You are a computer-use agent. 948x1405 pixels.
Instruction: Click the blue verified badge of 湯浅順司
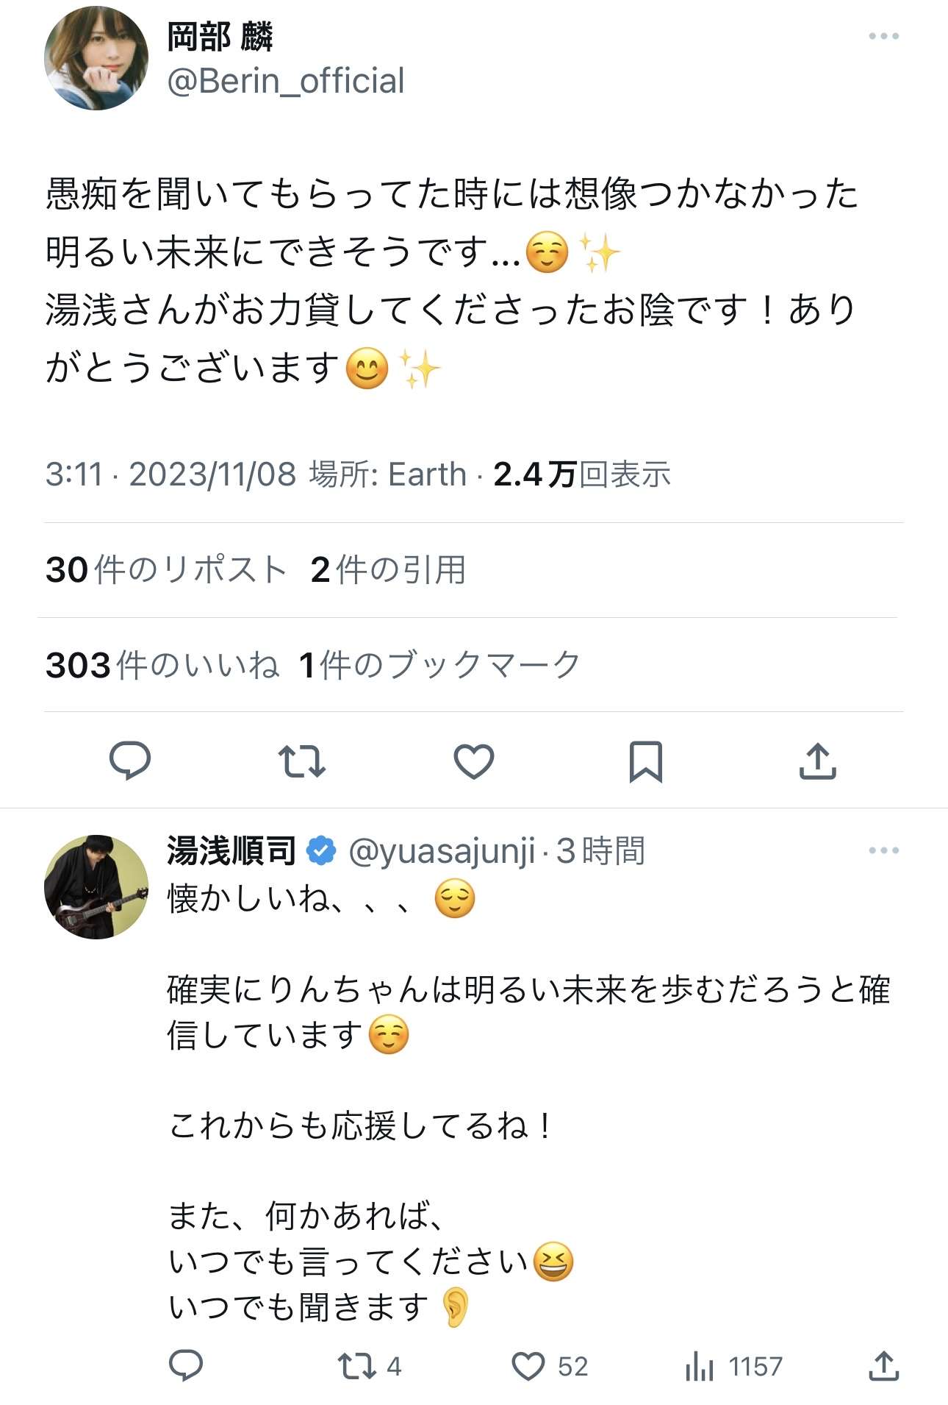(320, 851)
